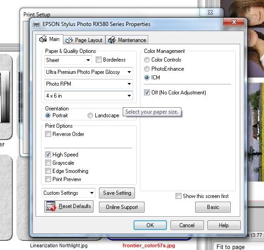Click the Reset Defaults icon
264x250 pixels.
pos(51,206)
